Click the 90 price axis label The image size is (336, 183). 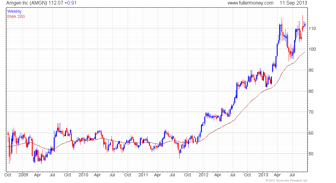pyautogui.click(x=311, y=70)
